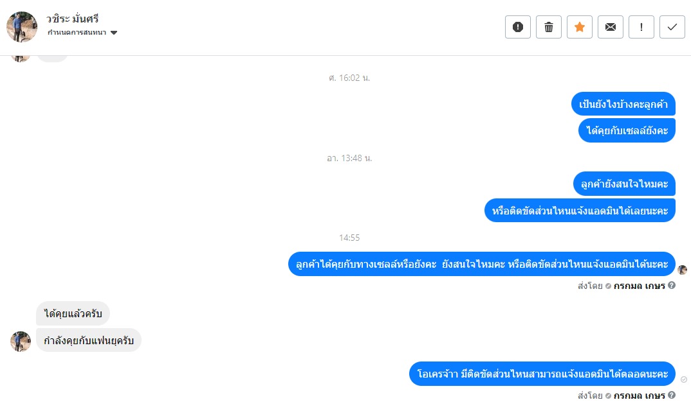Delete conversation using trash icon
The image size is (691, 418).
[549, 27]
